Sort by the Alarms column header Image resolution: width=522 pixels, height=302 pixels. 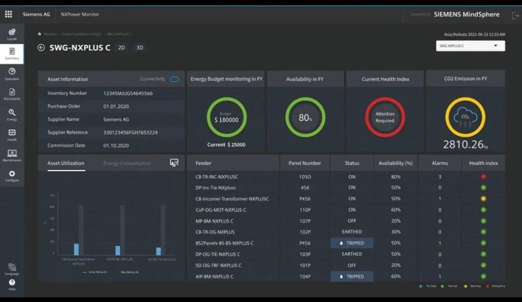pos(440,163)
